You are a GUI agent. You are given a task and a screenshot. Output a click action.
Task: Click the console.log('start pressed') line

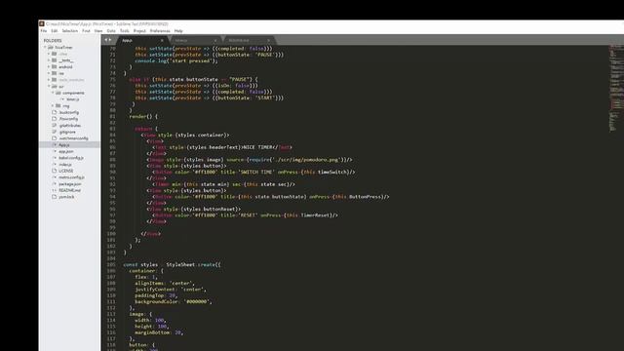[x=176, y=60]
